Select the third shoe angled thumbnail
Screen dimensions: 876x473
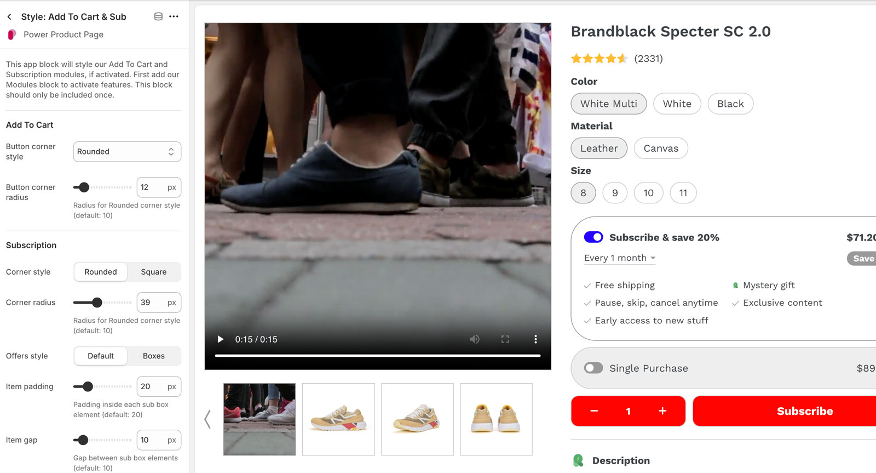pos(417,419)
